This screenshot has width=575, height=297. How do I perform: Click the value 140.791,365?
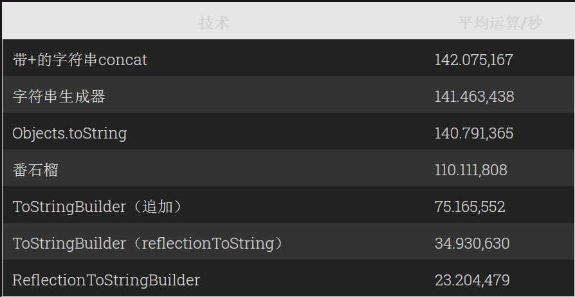pos(473,133)
